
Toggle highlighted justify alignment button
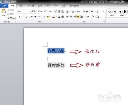click(x=78, y=17)
